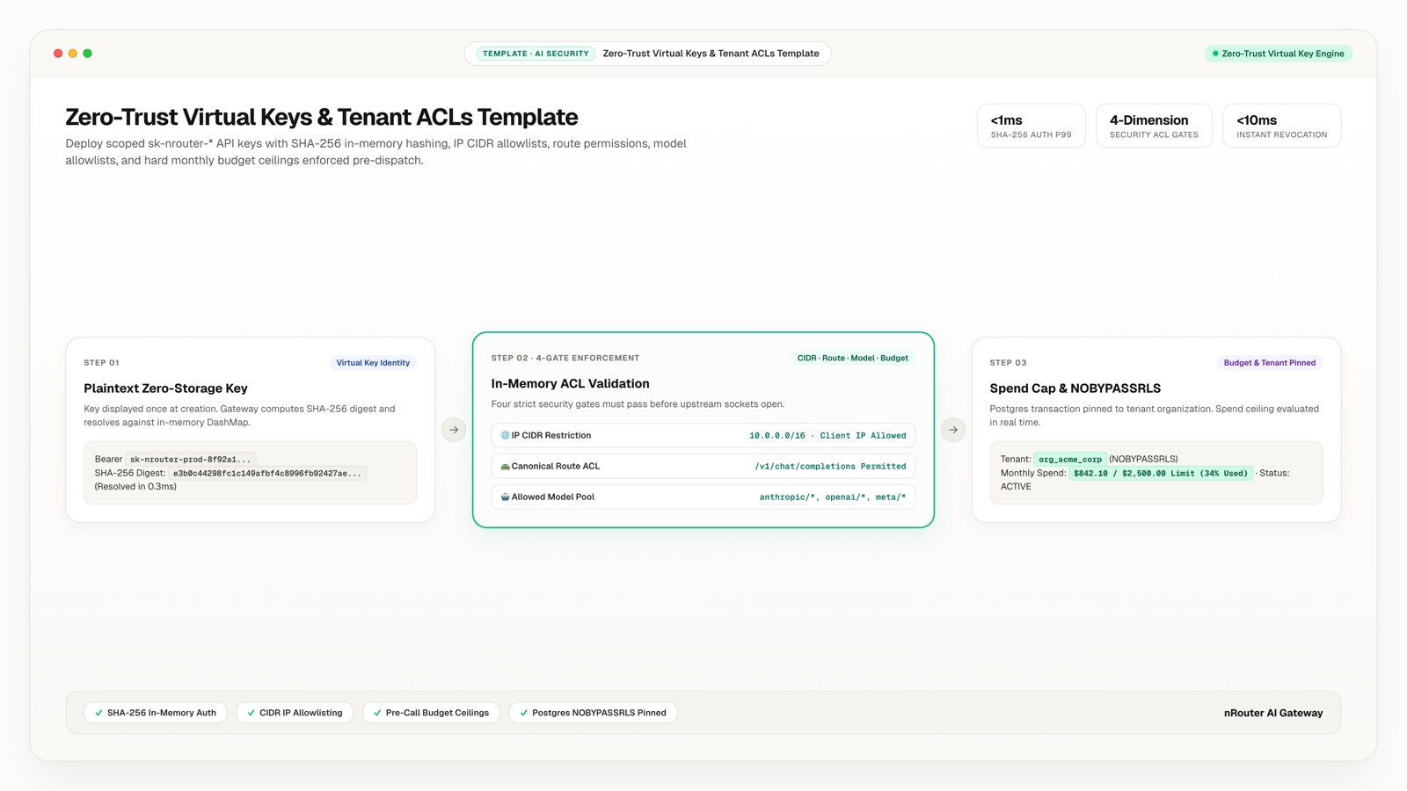Click the Virtual Key Identity badge

pyautogui.click(x=373, y=363)
